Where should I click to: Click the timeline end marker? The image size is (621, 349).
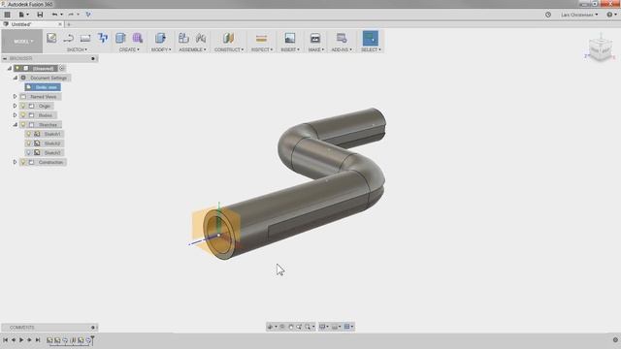pos(93,340)
